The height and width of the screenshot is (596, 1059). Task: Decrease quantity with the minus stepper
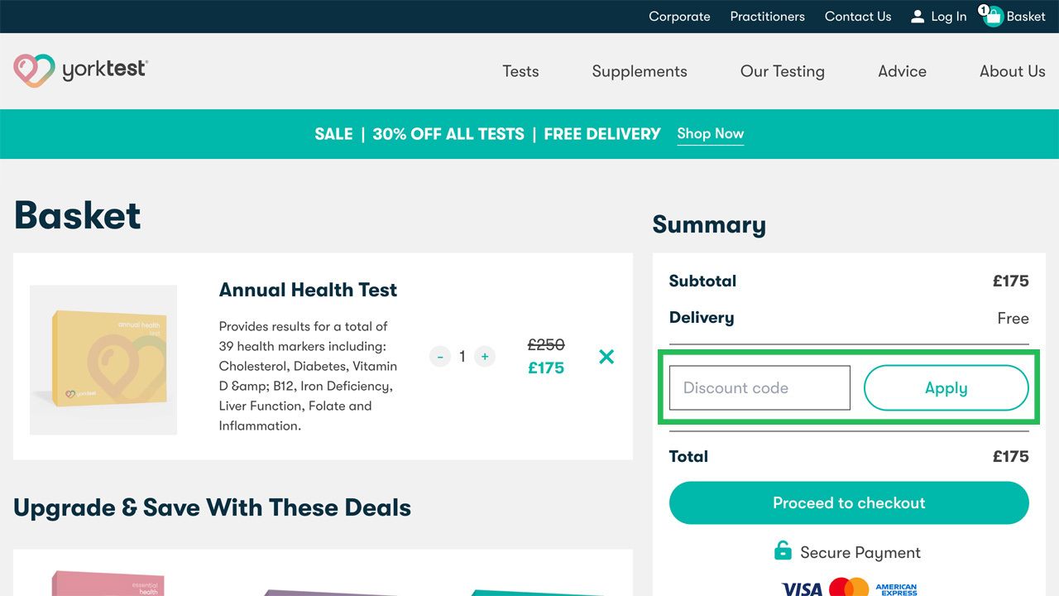(x=440, y=356)
